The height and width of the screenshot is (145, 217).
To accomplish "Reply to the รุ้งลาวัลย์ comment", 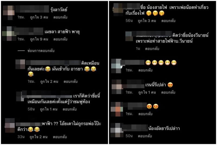I will (x=60, y=17).
